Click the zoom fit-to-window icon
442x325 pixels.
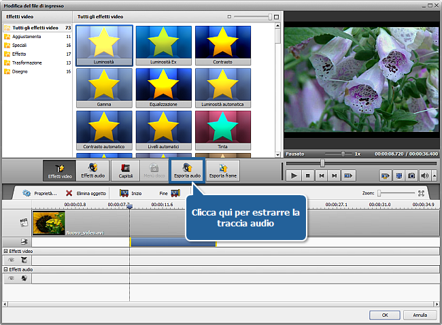pyautogui.click(x=421, y=193)
